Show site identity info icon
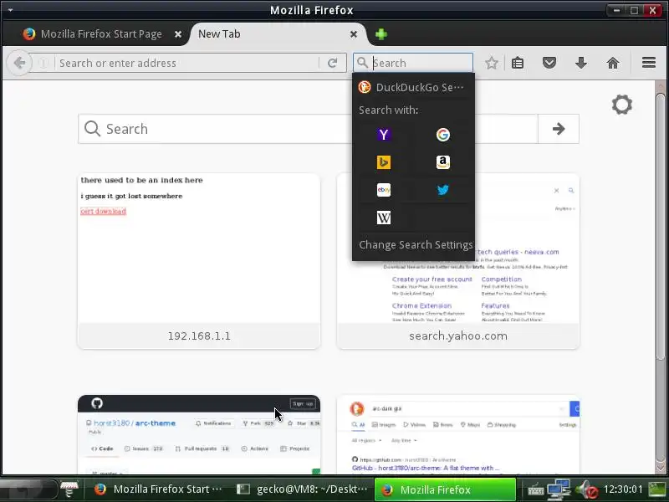 pos(43,64)
